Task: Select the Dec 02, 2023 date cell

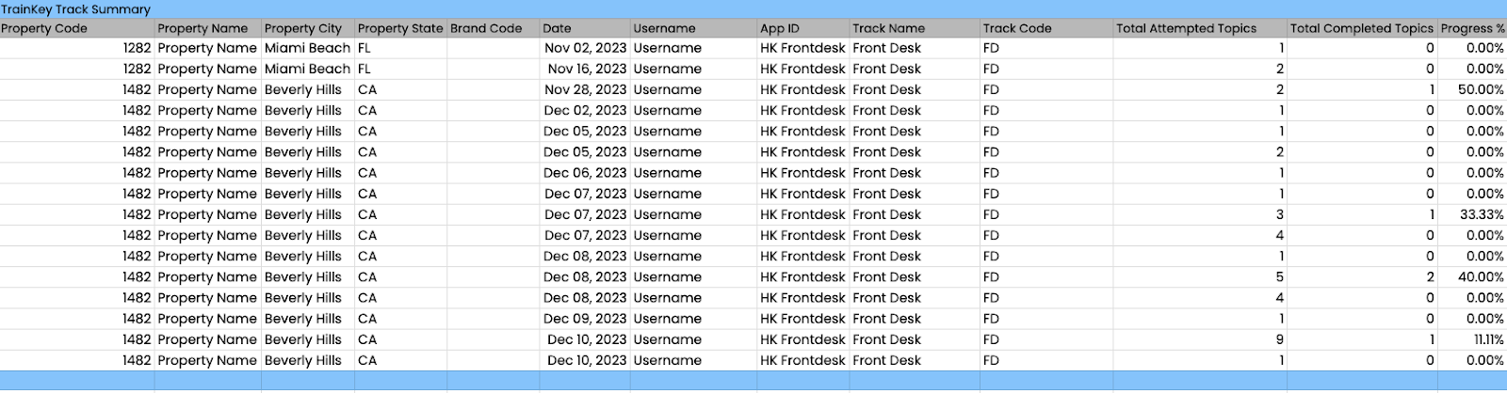Action: click(585, 110)
